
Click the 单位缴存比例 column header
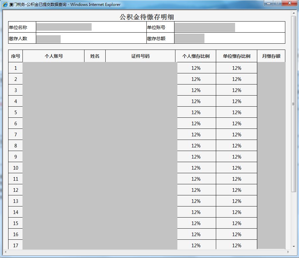tap(236, 56)
